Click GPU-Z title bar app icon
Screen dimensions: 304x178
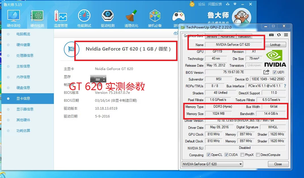tap(183, 27)
